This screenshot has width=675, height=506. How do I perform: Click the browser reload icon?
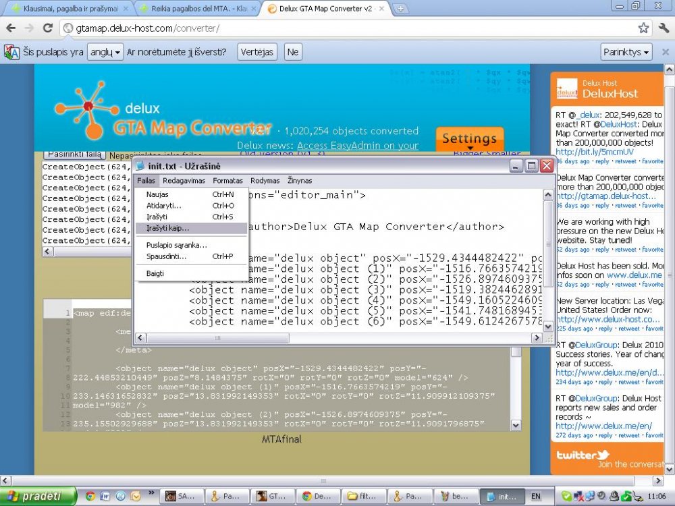pos(48,28)
